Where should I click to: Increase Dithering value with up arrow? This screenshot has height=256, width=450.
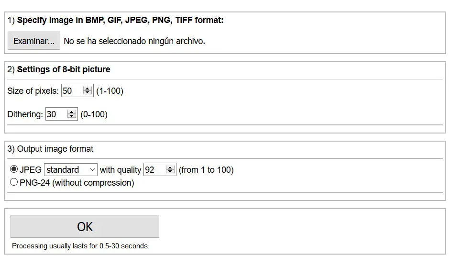click(x=72, y=112)
